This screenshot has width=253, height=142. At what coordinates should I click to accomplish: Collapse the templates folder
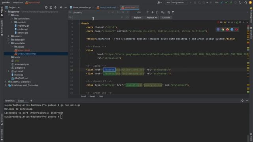pyautogui.click(x=9, y=43)
